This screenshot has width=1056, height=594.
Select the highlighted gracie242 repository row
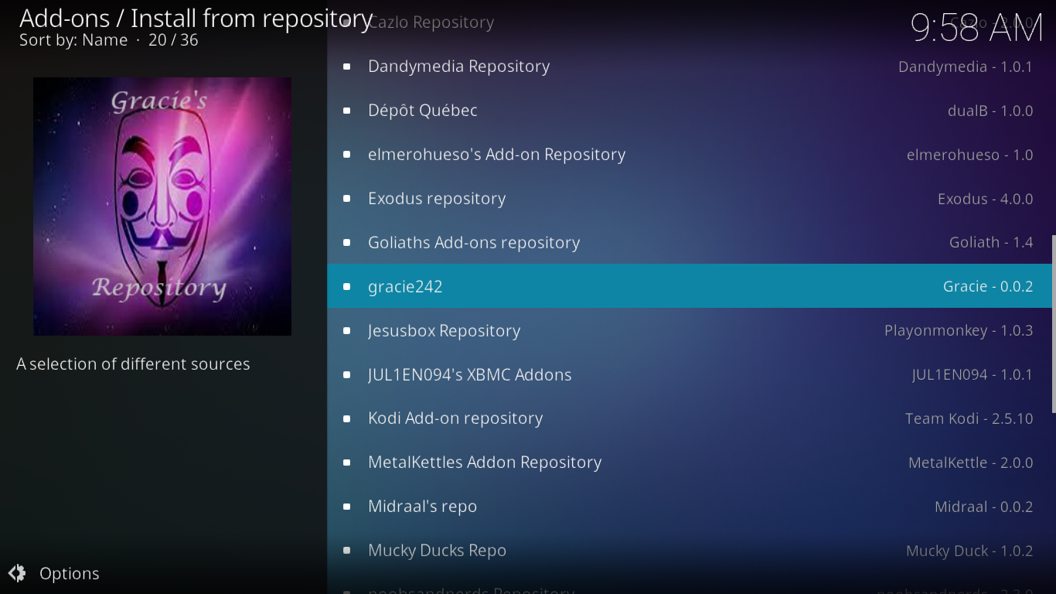coord(690,286)
